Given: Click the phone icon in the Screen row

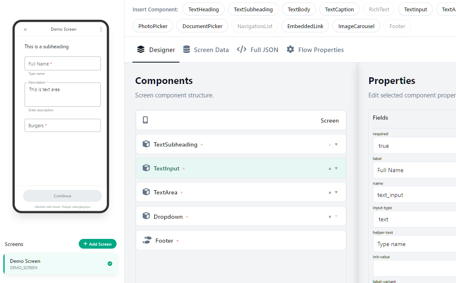Looking at the screenshot, I should pyautogui.click(x=145, y=120).
